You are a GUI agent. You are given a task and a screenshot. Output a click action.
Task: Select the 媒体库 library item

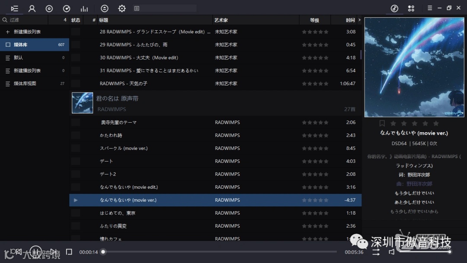(35, 44)
